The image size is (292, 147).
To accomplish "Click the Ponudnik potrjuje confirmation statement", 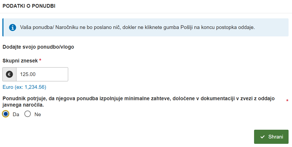I will tap(138, 102).
